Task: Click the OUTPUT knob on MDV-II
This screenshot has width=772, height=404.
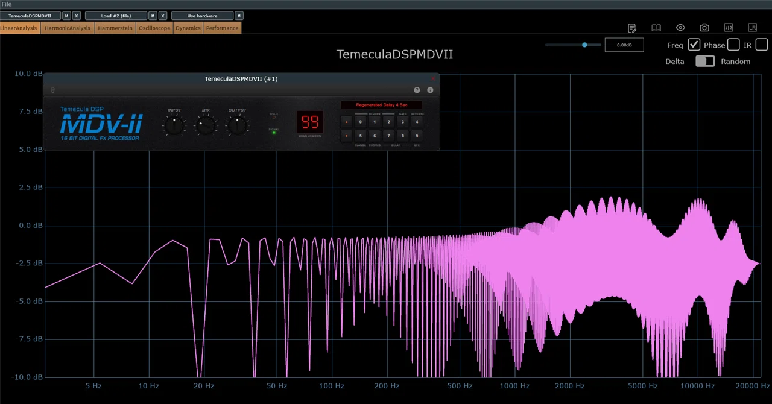Action: tap(238, 125)
